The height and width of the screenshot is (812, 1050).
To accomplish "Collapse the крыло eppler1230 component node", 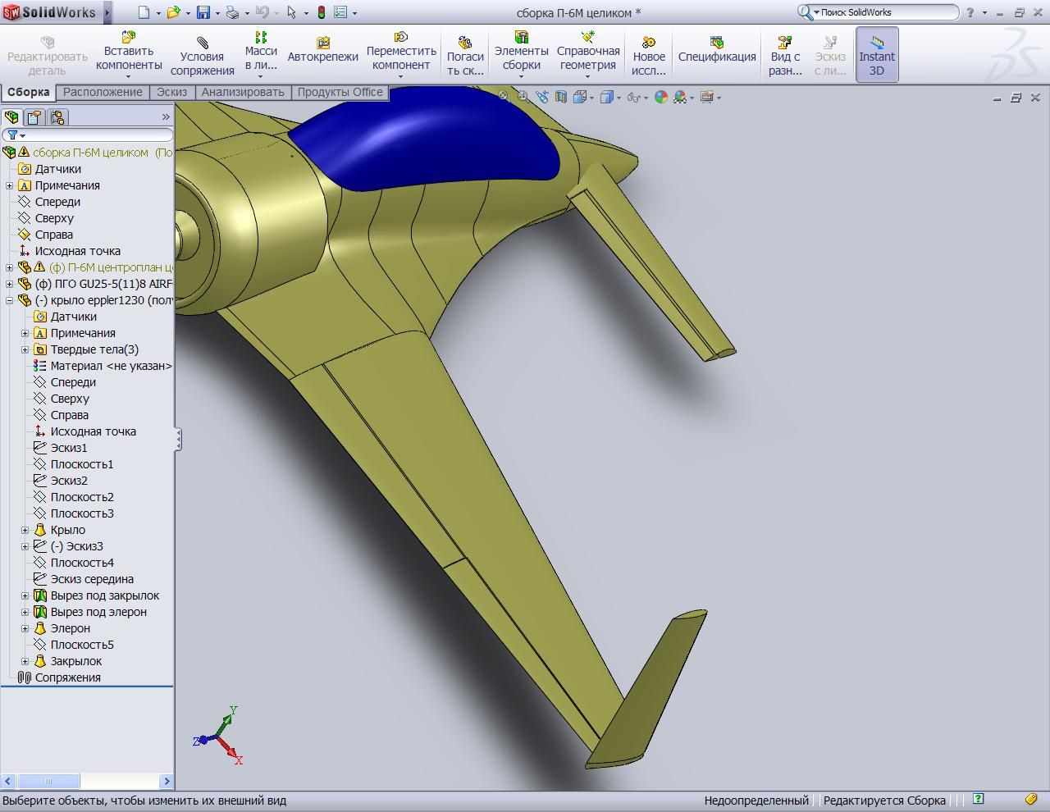I will click(x=9, y=300).
